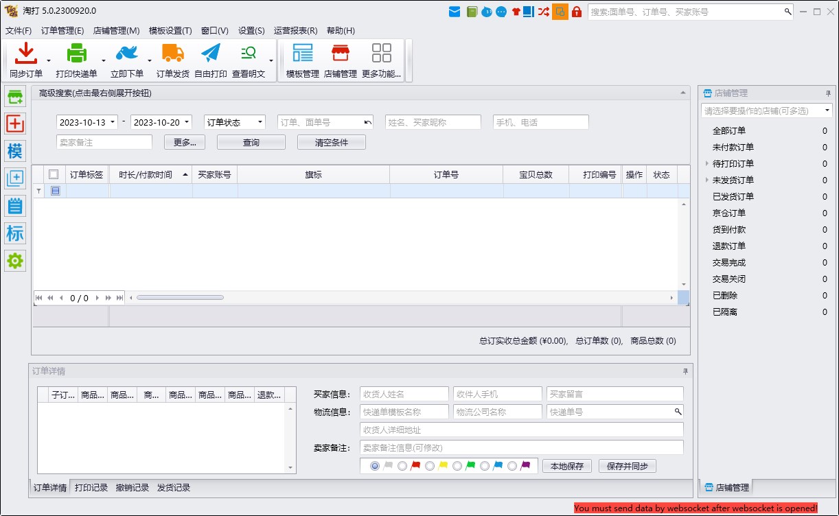839x516 pixels.
Task: Open the 订单管理(E) menu
Action: [x=62, y=30]
